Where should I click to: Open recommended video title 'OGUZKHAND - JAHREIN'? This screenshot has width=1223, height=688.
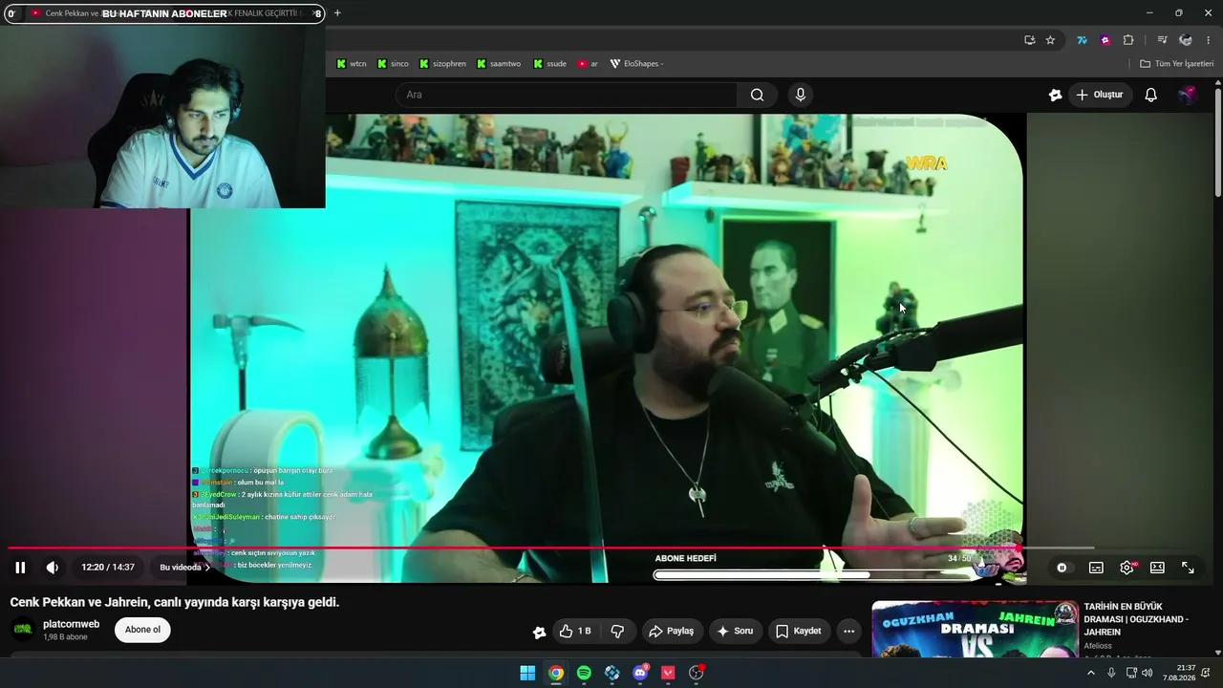(1136, 619)
